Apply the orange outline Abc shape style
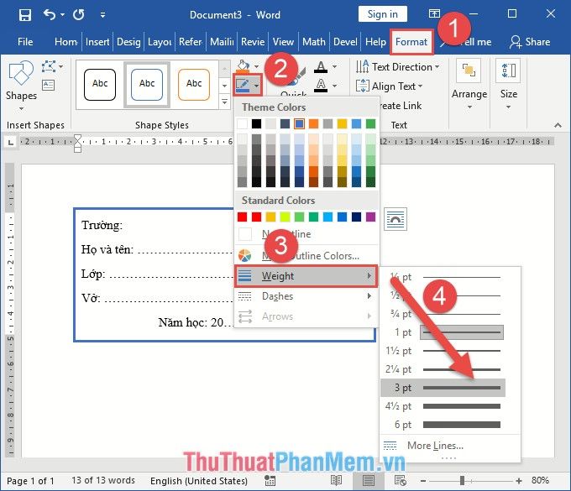Screen dimensions: 571x491 (x=194, y=85)
